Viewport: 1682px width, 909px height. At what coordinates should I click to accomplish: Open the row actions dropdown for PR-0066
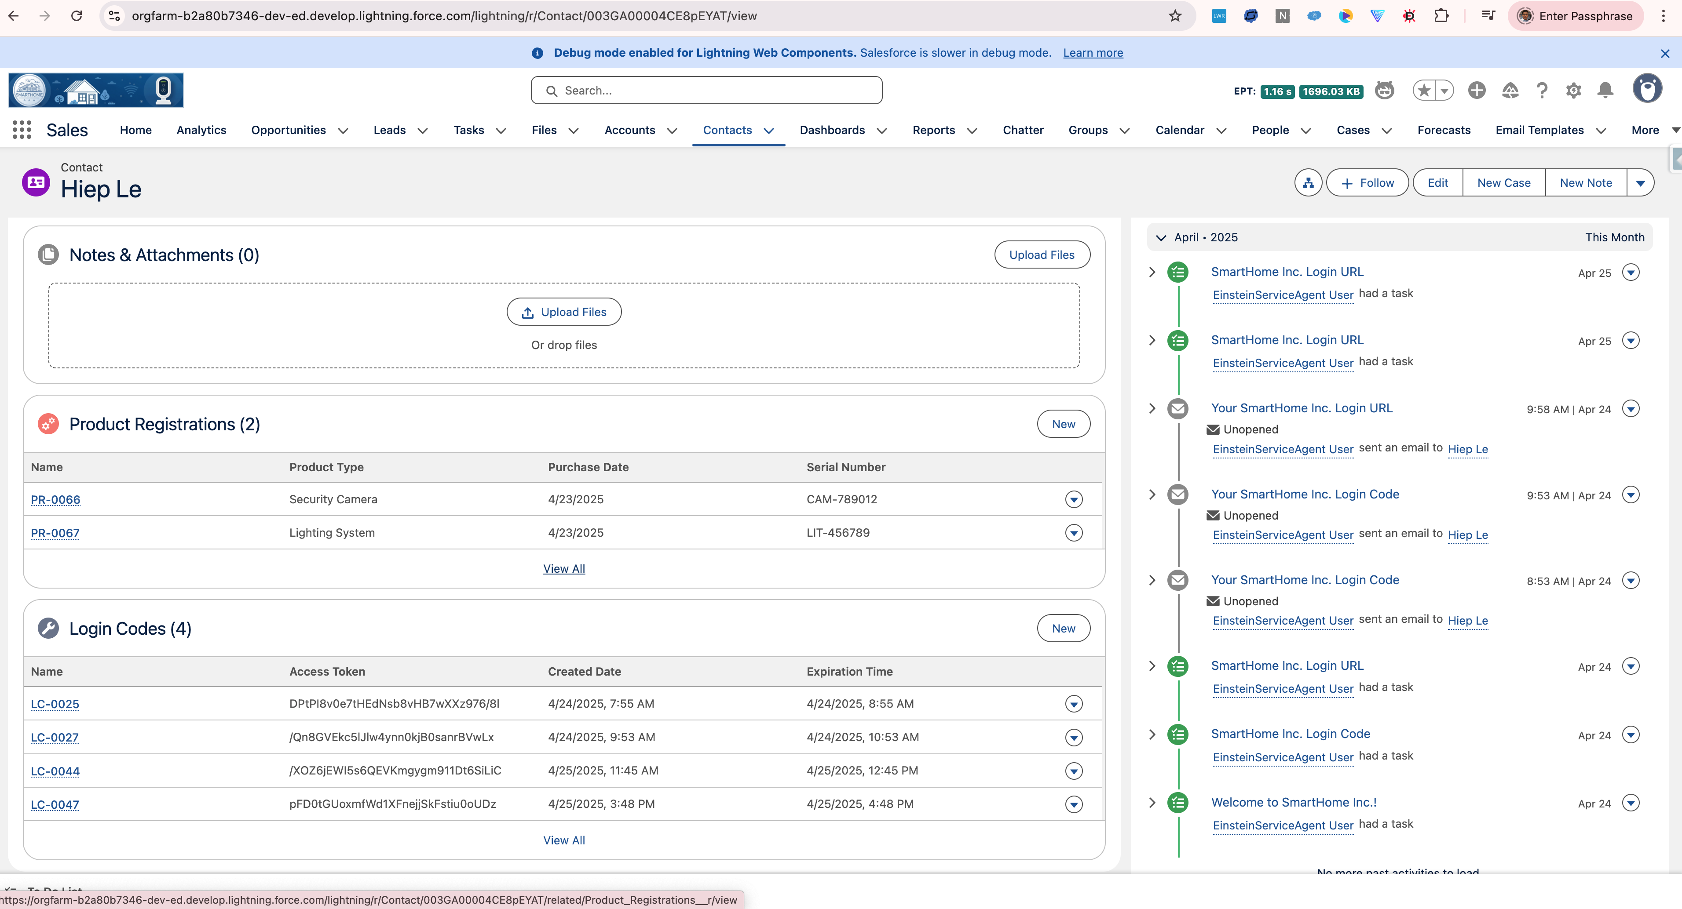(1073, 499)
